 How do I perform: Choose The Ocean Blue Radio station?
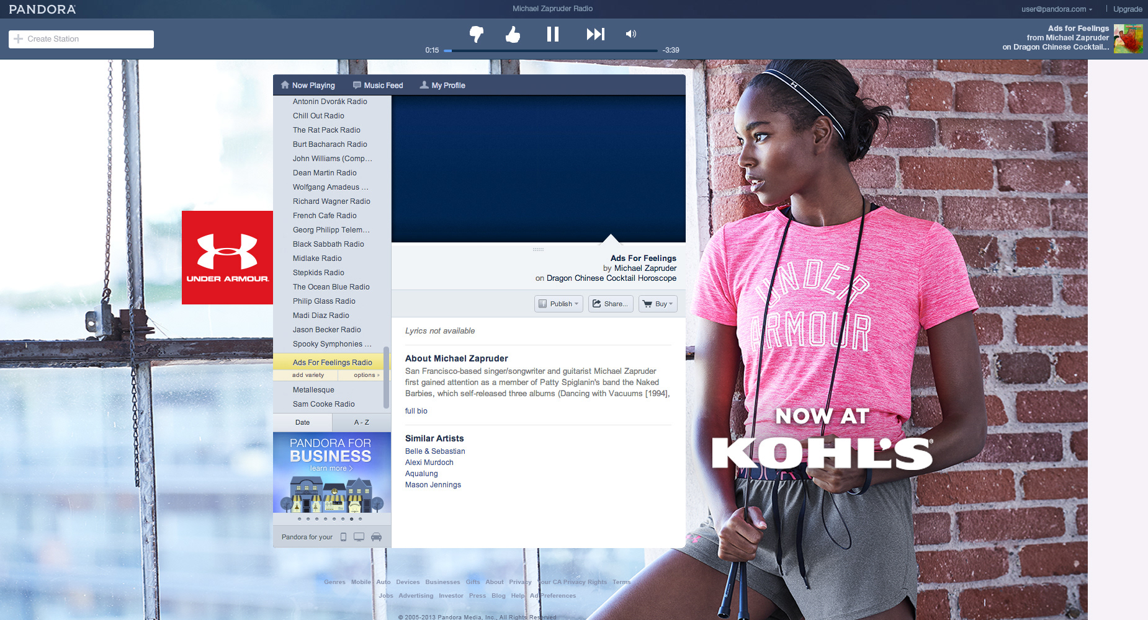(x=331, y=287)
